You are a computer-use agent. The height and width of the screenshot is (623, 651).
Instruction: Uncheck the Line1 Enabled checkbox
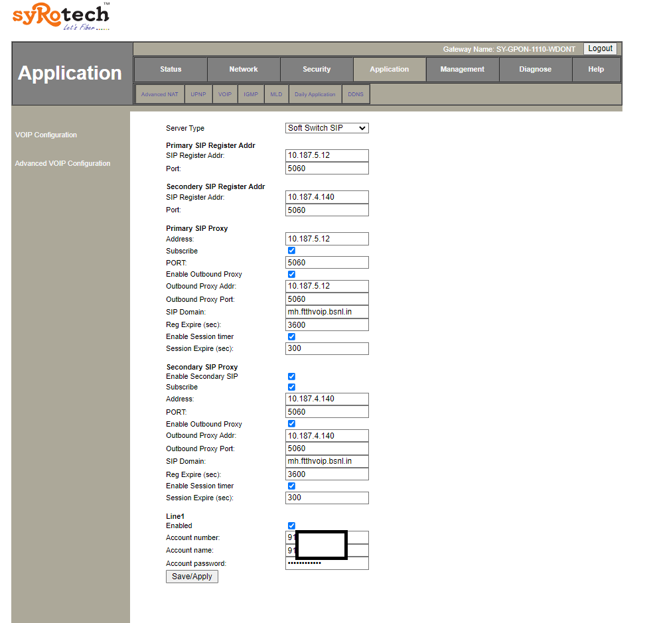click(291, 525)
